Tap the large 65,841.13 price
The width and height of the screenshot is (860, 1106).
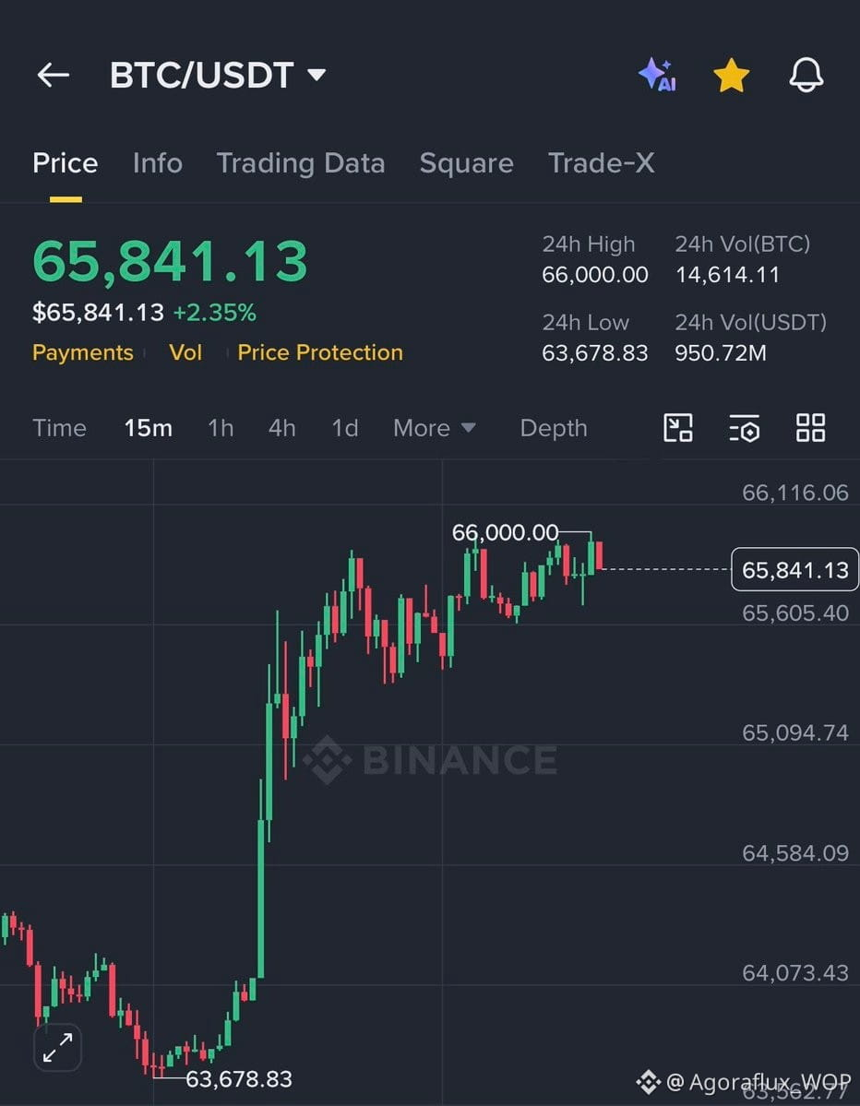coord(170,262)
